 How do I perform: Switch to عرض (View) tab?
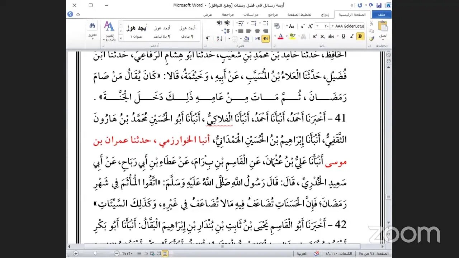click(208, 15)
